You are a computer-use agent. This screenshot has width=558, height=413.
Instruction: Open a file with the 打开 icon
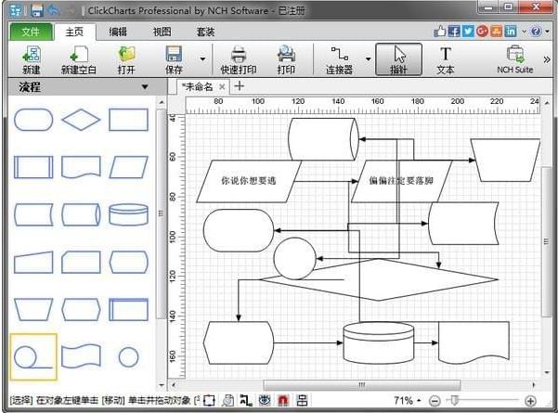tap(126, 59)
